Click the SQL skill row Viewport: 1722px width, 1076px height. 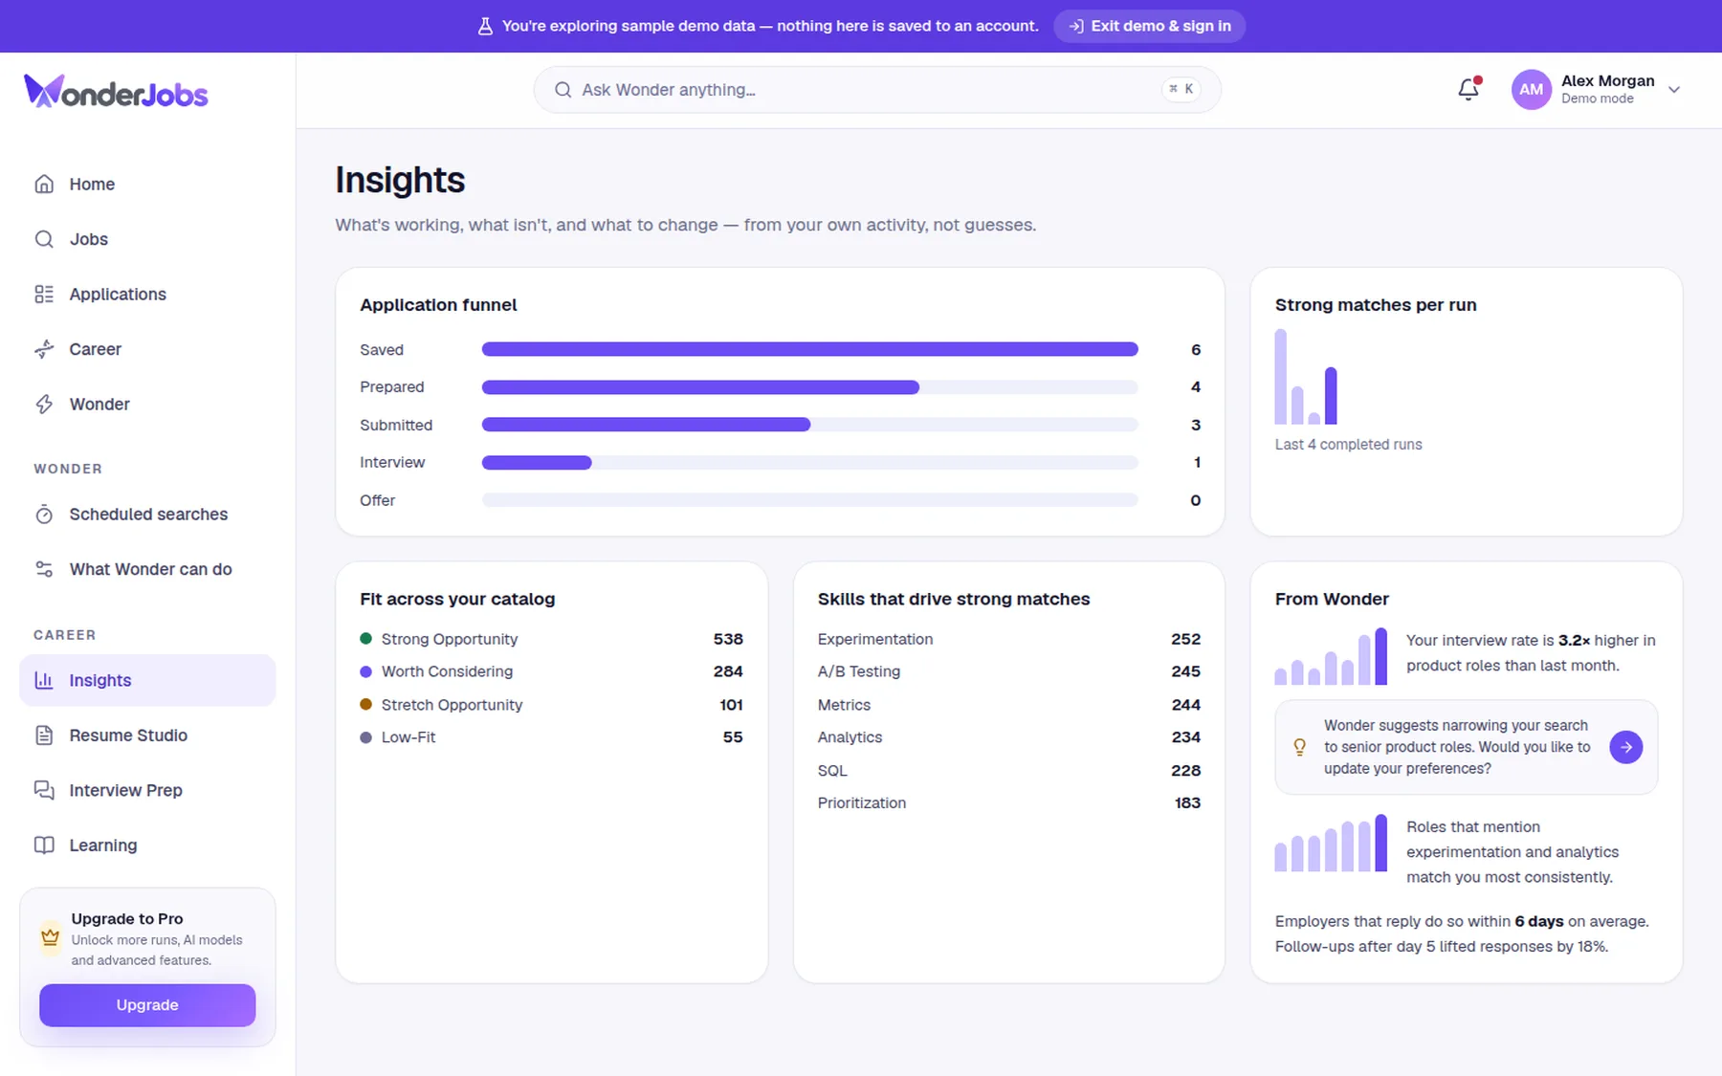(x=1009, y=771)
